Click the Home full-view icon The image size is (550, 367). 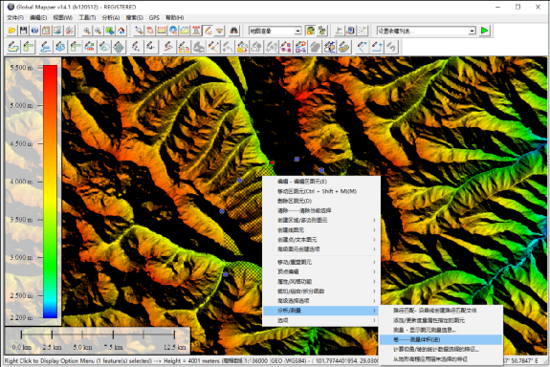[x=121, y=31]
